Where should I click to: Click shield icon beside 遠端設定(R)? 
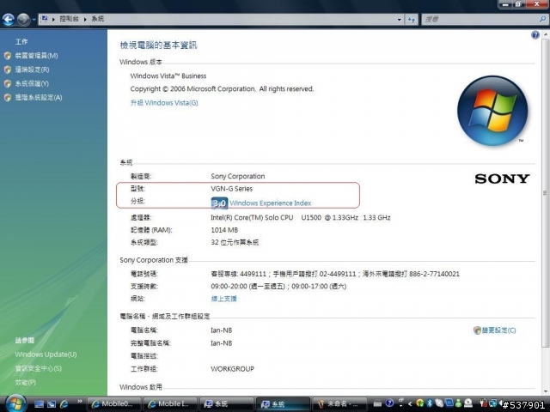coord(8,70)
